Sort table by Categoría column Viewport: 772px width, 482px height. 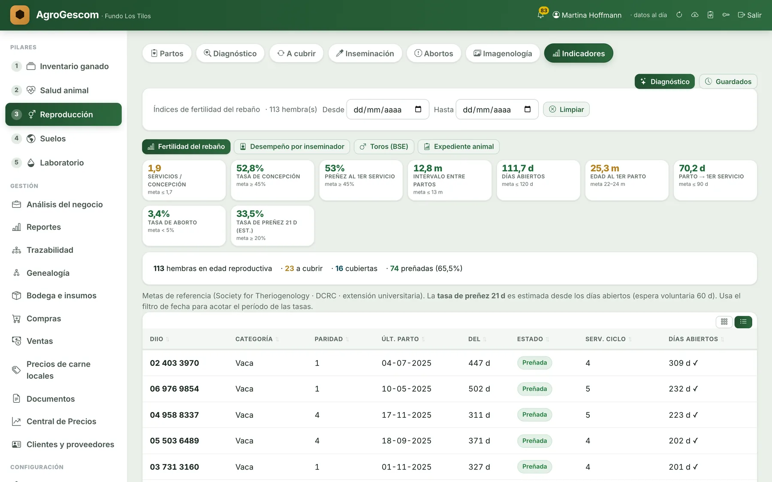pos(257,339)
